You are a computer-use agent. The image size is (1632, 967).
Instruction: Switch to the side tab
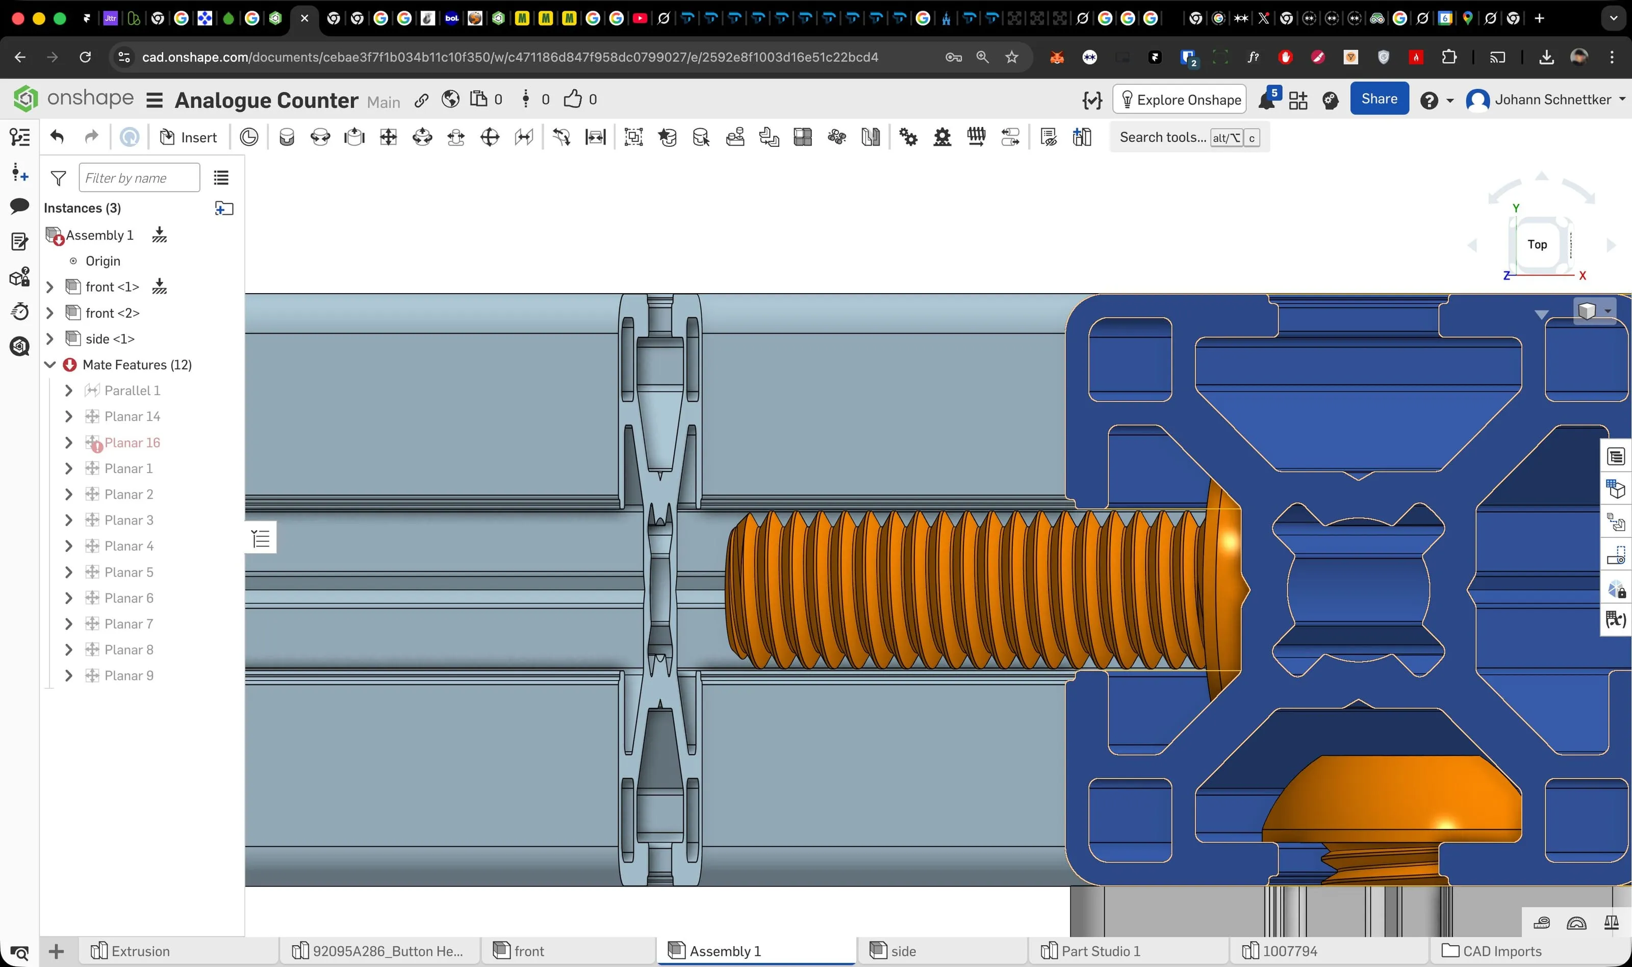pos(942,951)
